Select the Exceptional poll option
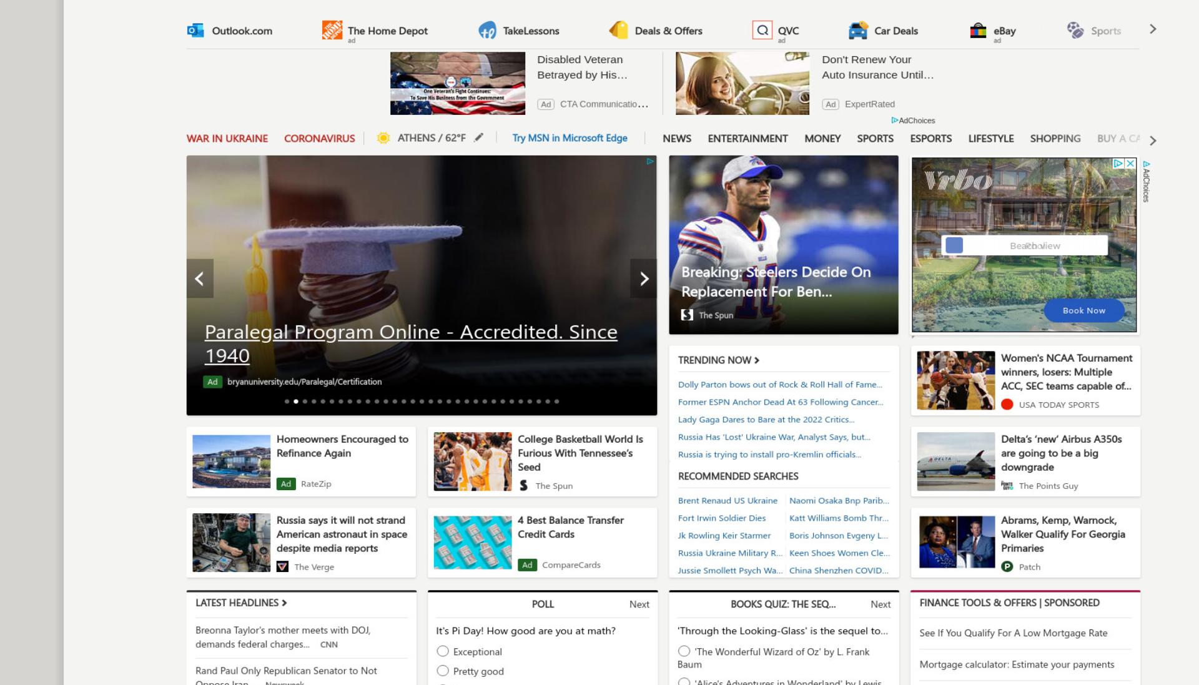 [x=443, y=651]
